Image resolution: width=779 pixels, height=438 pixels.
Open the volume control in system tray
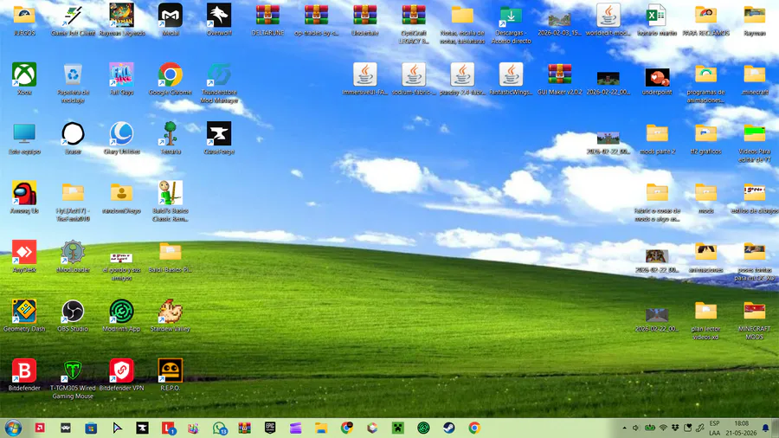click(635, 428)
